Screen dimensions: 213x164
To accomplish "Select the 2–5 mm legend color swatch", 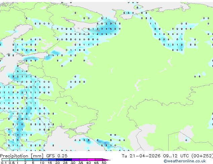I will pos(29,160).
